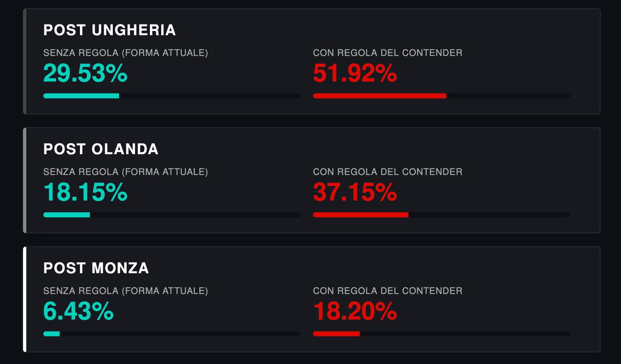Click the 18.15% teal percentage value
Screen dimensions: 621x364
click(x=85, y=192)
